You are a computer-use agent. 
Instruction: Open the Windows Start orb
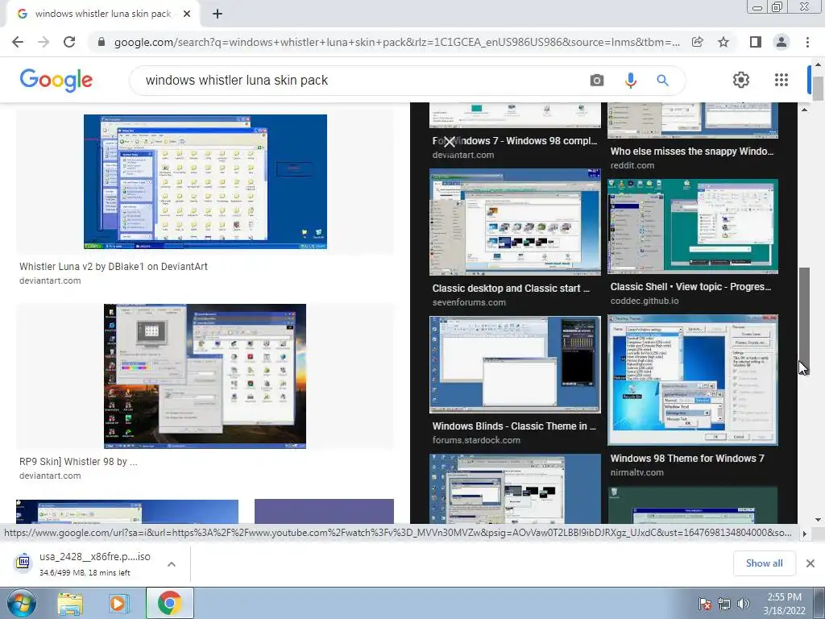click(21, 603)
